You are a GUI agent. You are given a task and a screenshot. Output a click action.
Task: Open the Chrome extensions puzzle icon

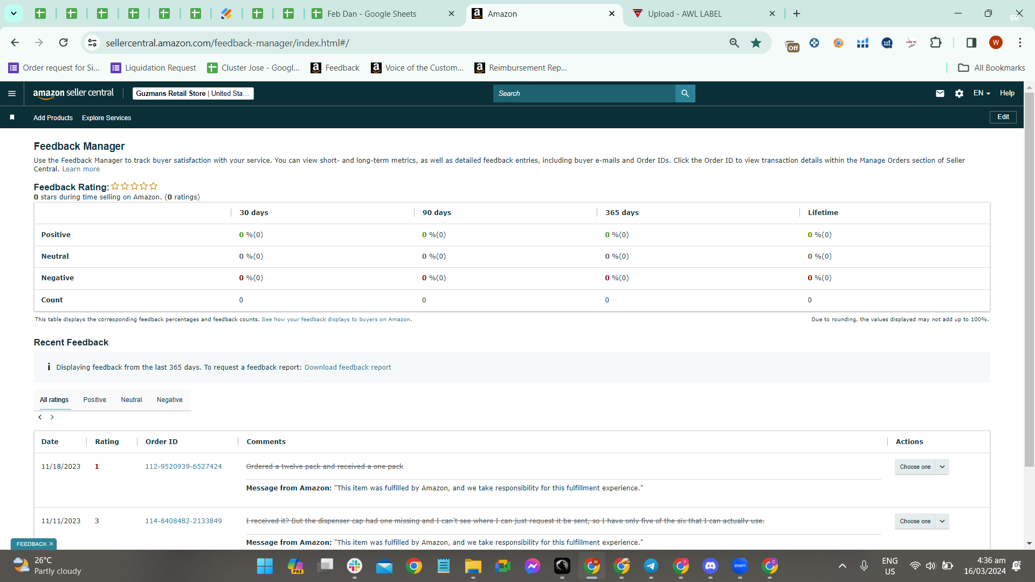pyautogui.click(x=936, y=43)
